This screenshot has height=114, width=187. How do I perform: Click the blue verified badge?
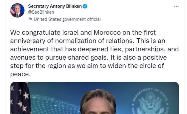[x=85, y=6]
